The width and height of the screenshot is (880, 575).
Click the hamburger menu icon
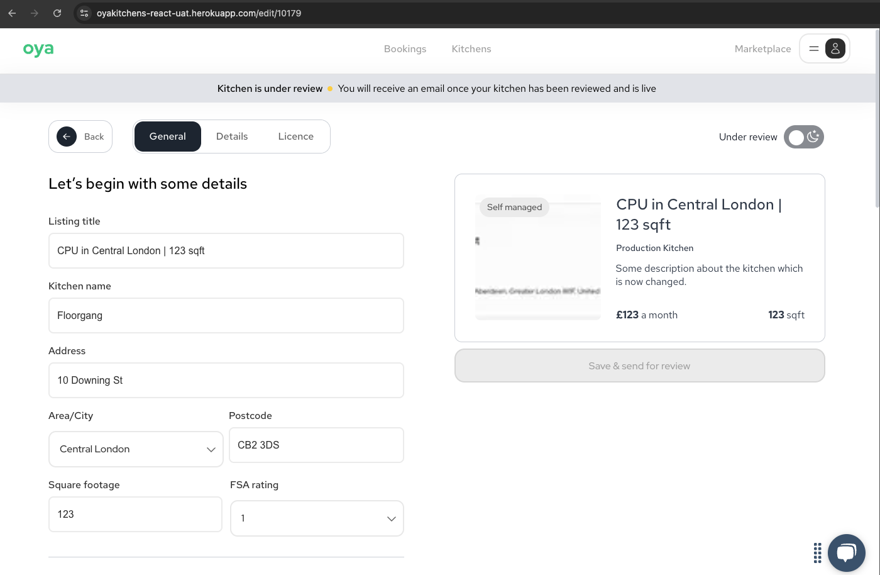tap(813, 48)
